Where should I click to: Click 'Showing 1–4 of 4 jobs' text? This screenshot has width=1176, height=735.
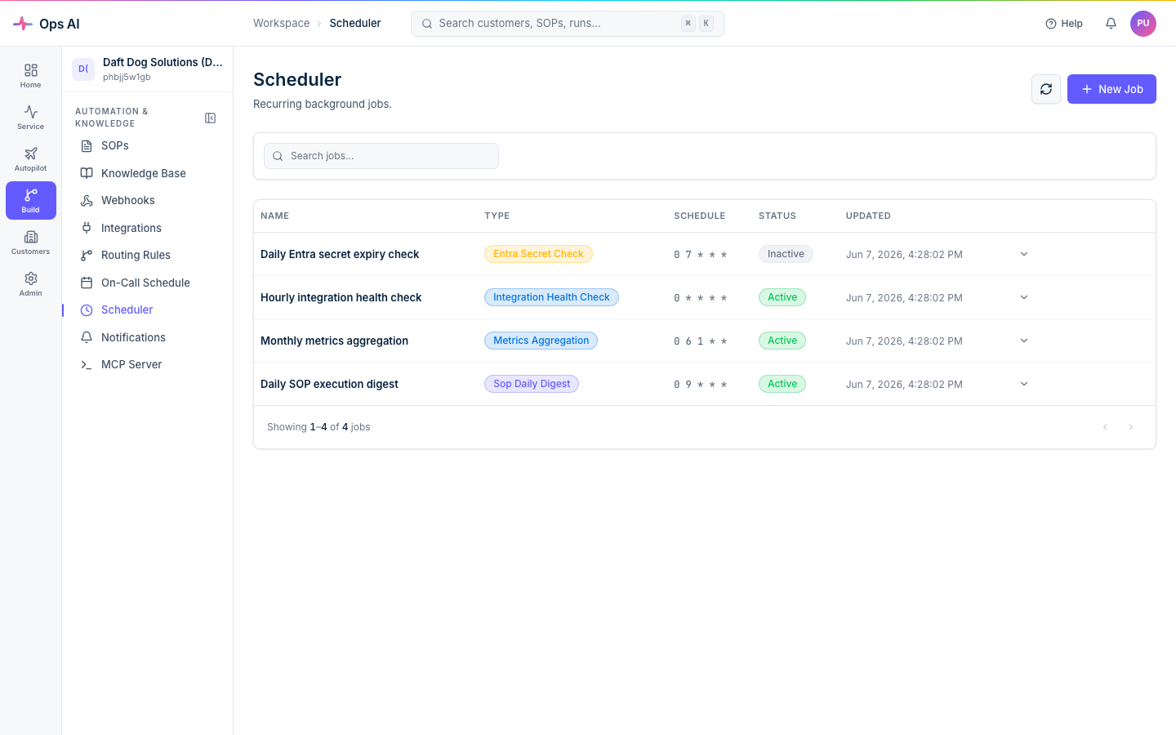click(318, 427)
